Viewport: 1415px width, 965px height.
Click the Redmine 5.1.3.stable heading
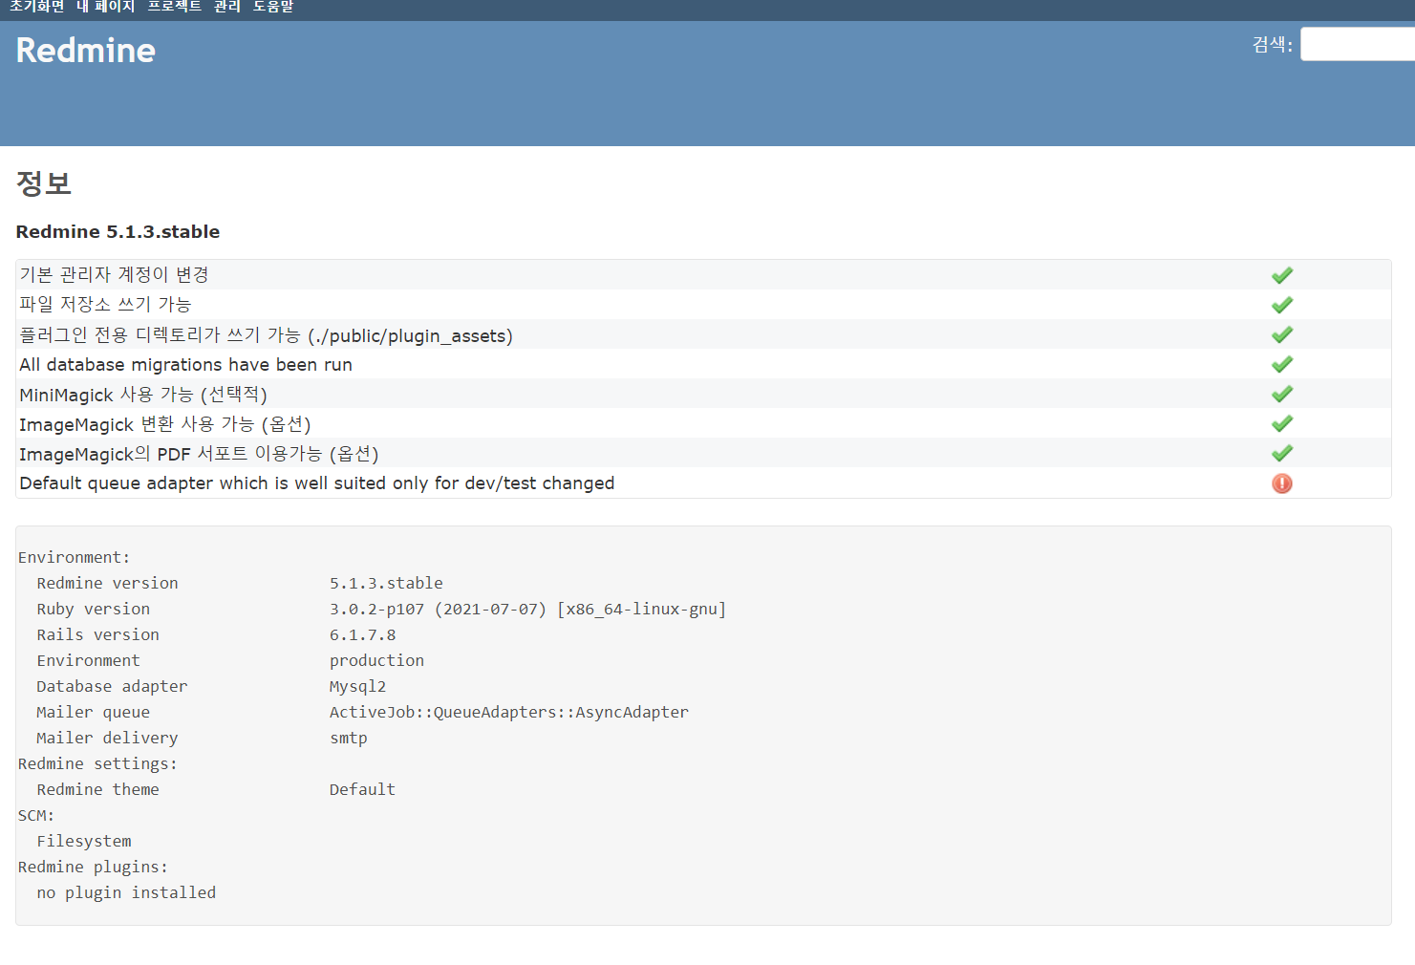(x=118, y=232)
